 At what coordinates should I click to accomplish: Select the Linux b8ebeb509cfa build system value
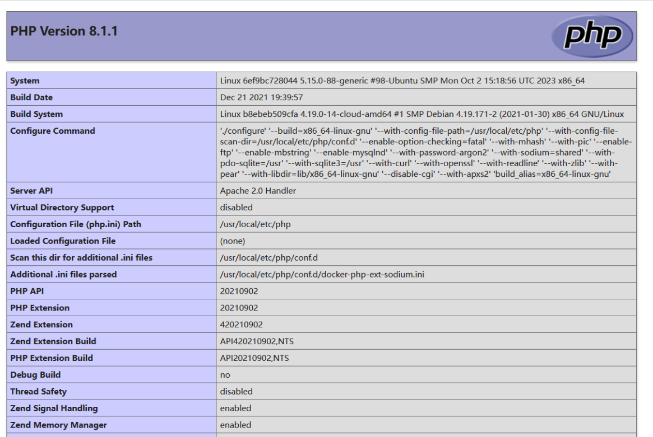coord(422,114)
